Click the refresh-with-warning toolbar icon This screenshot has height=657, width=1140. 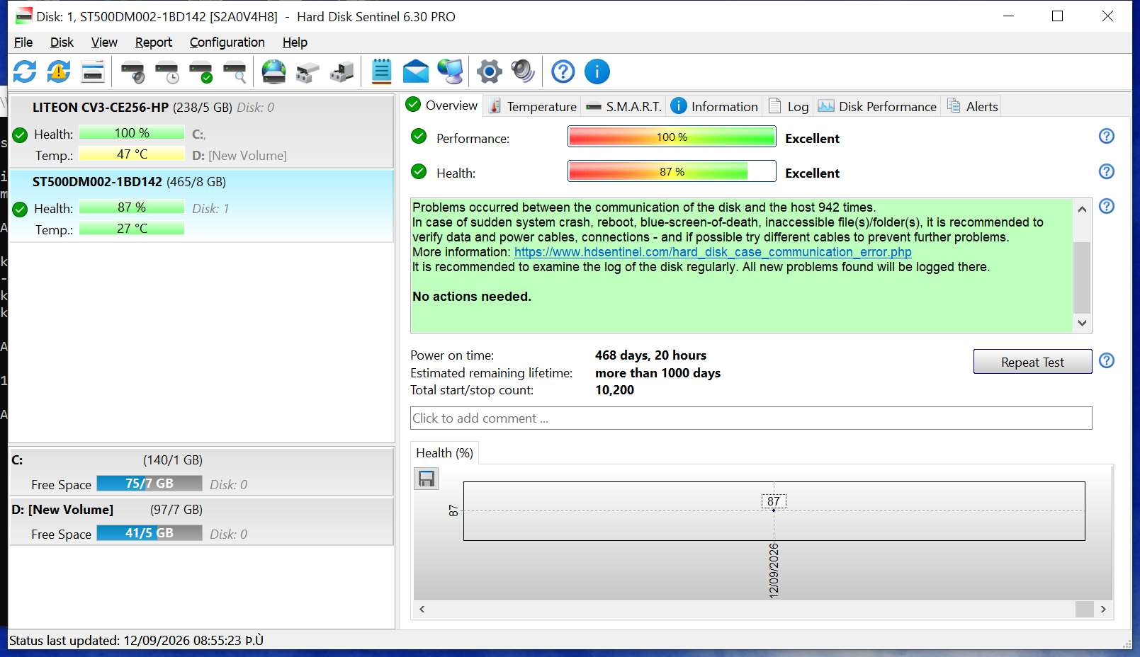(x=59, y=72)
